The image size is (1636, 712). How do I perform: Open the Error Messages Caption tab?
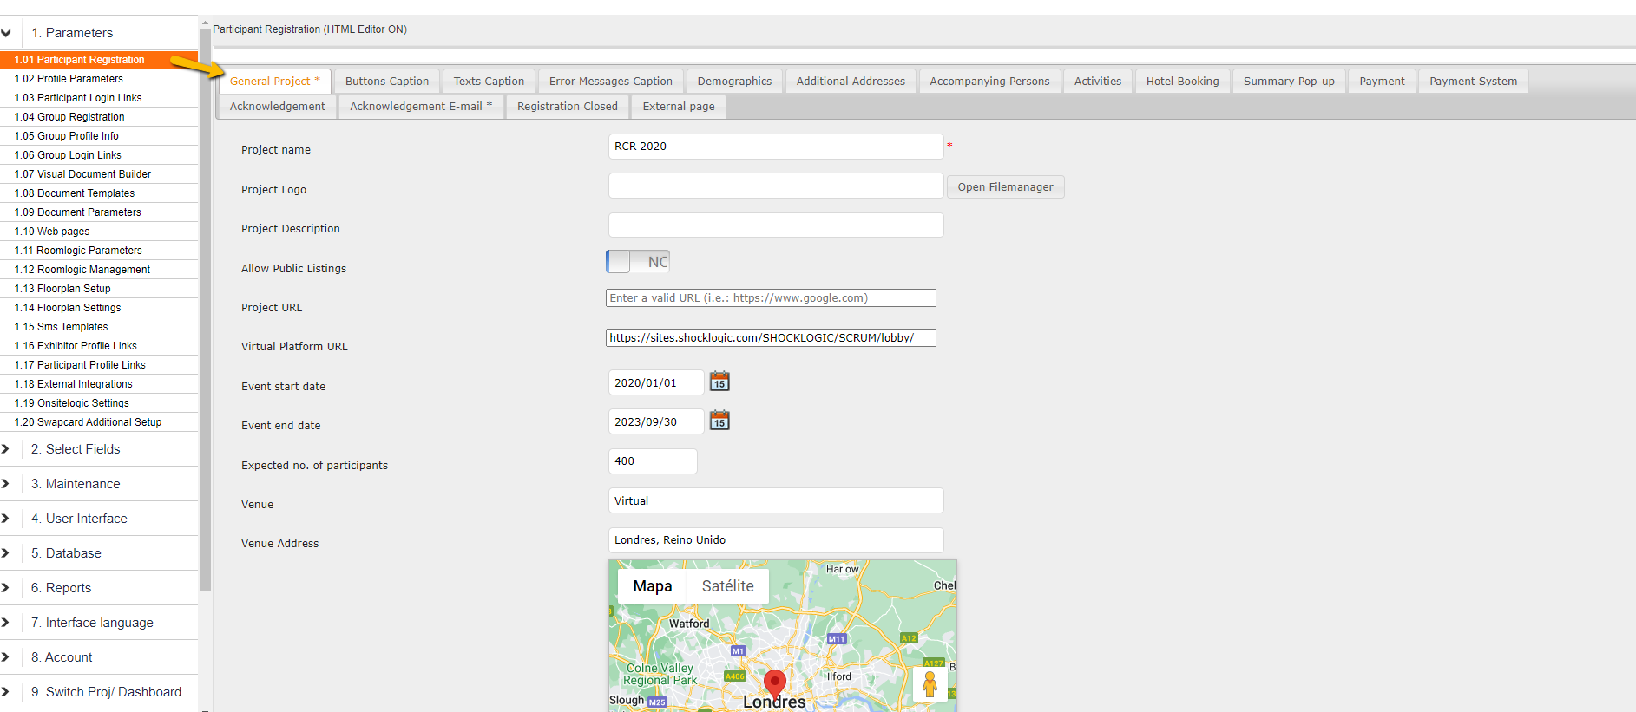[611, 82]
